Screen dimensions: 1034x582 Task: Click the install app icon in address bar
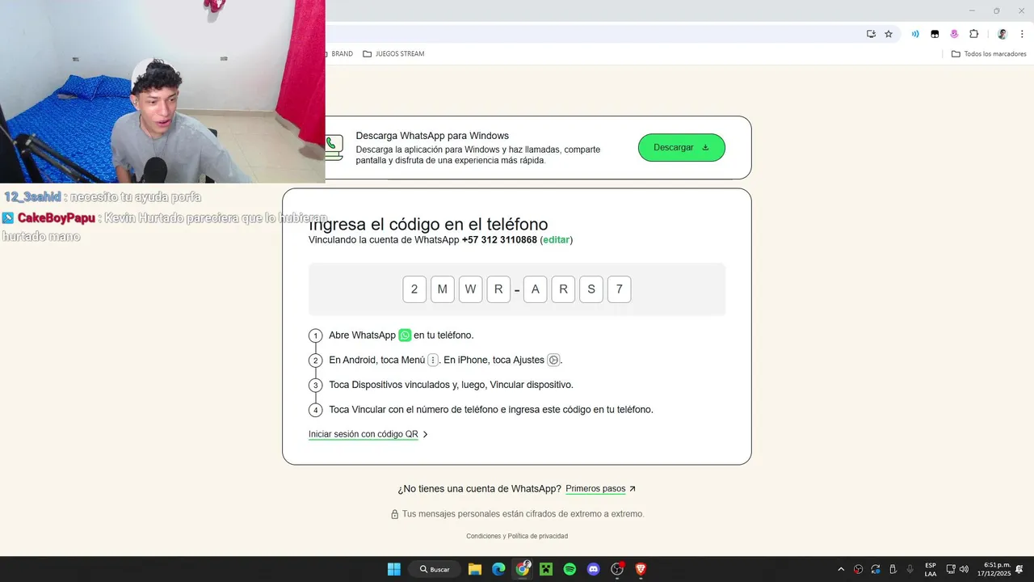coord(871,34)
